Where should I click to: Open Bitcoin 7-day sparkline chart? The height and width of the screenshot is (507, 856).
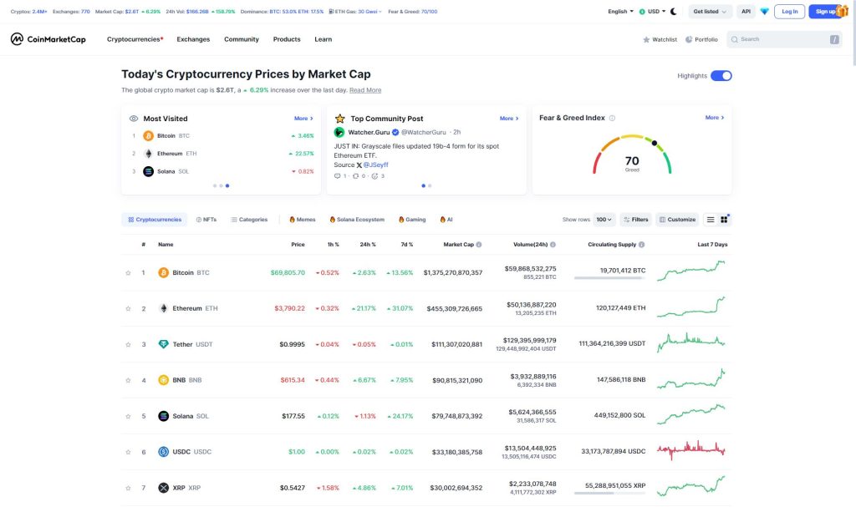[691, 271]
